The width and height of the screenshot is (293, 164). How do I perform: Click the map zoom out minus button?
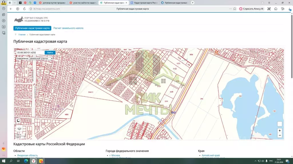click(280, 135)
